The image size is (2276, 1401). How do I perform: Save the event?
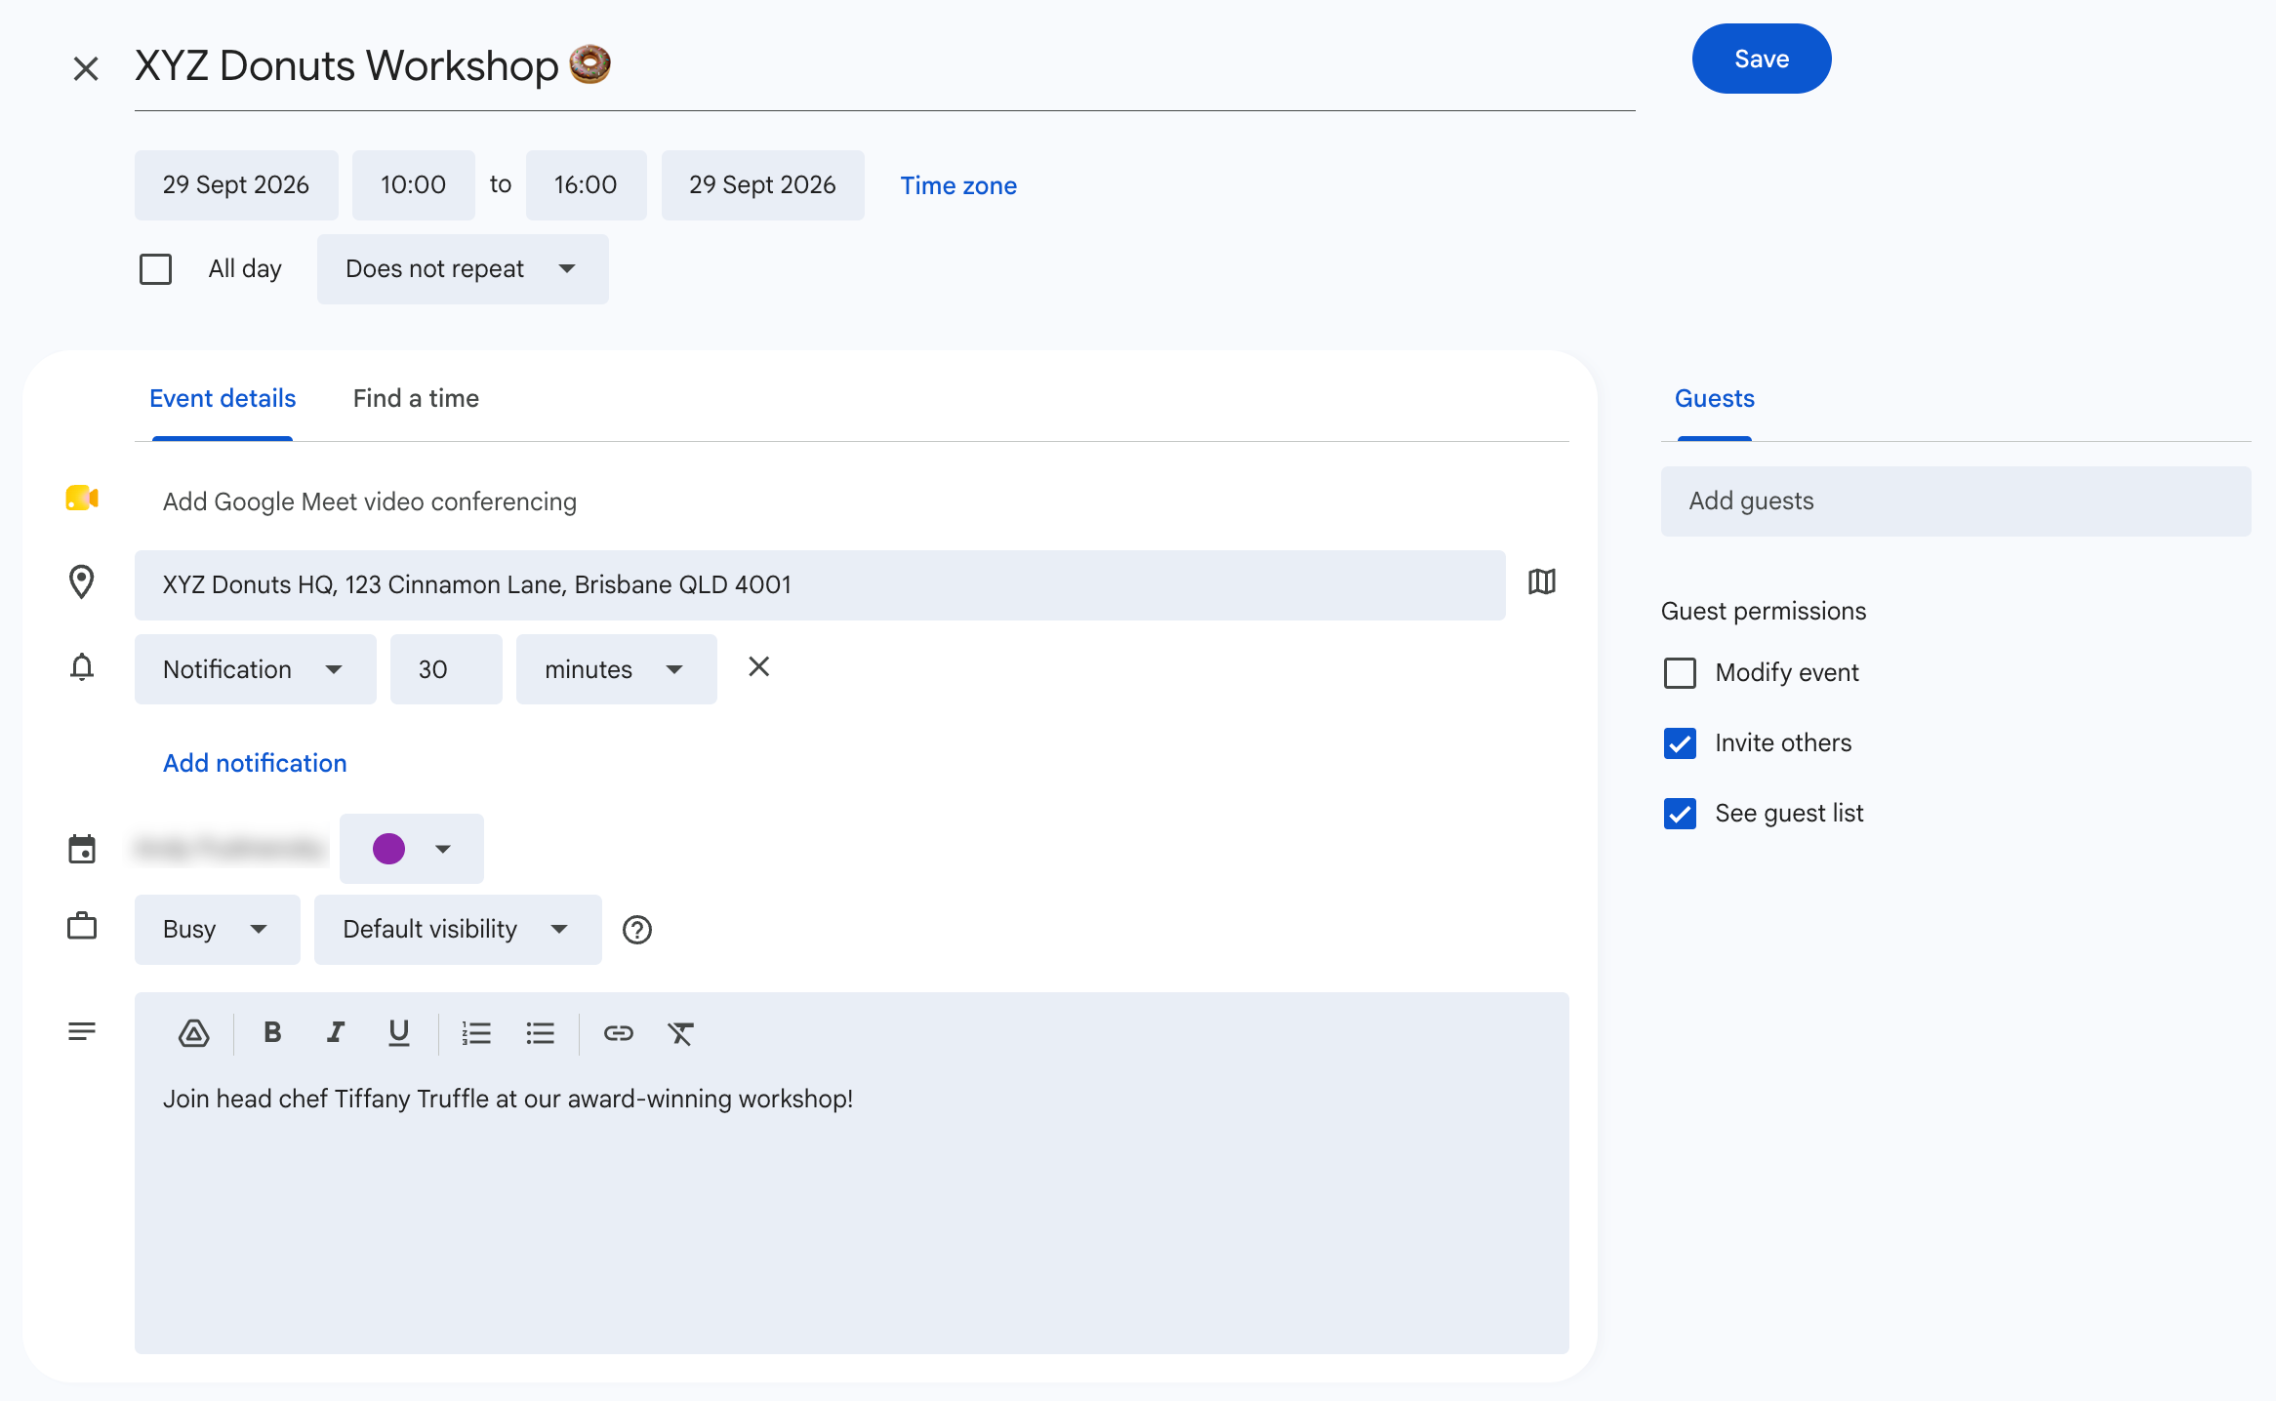tap(1762, 59)
